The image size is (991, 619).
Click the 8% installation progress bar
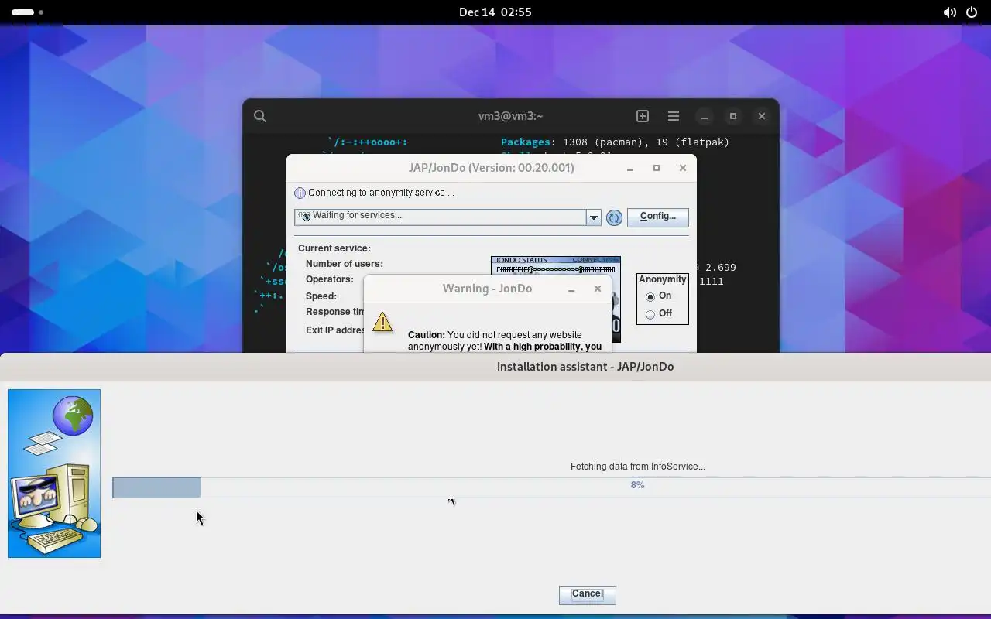[x=551, y=487]
